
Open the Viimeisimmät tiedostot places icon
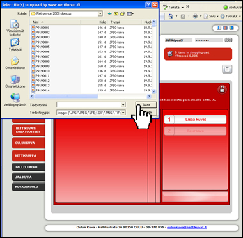[x=15, y=28]
